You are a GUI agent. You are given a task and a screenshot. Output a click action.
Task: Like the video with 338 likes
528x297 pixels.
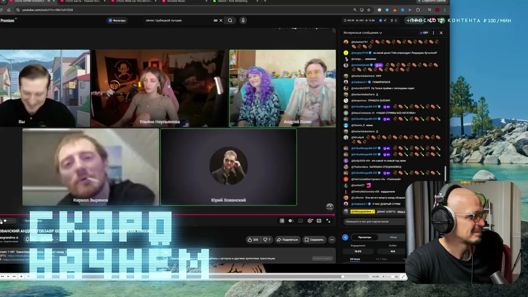coord(253,240)
